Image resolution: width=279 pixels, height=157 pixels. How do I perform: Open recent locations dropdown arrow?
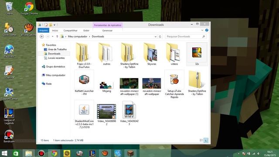(52, 37)
